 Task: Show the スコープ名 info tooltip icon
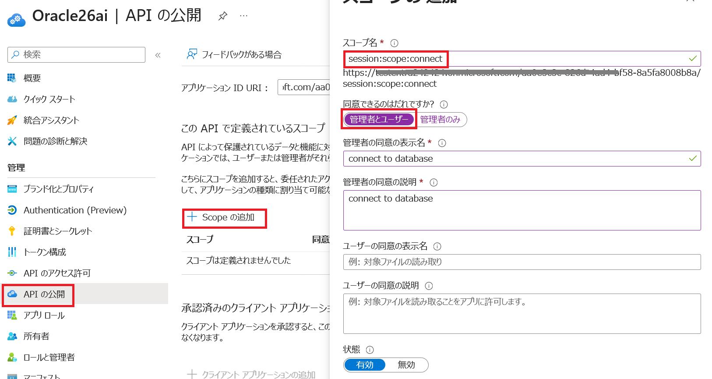point(394,43)
